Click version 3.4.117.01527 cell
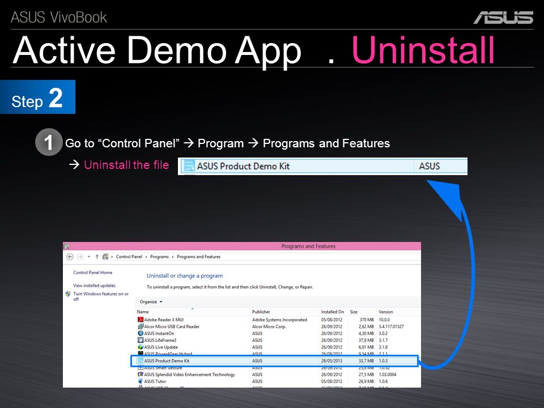544x408 pixels. click(391, 326)
